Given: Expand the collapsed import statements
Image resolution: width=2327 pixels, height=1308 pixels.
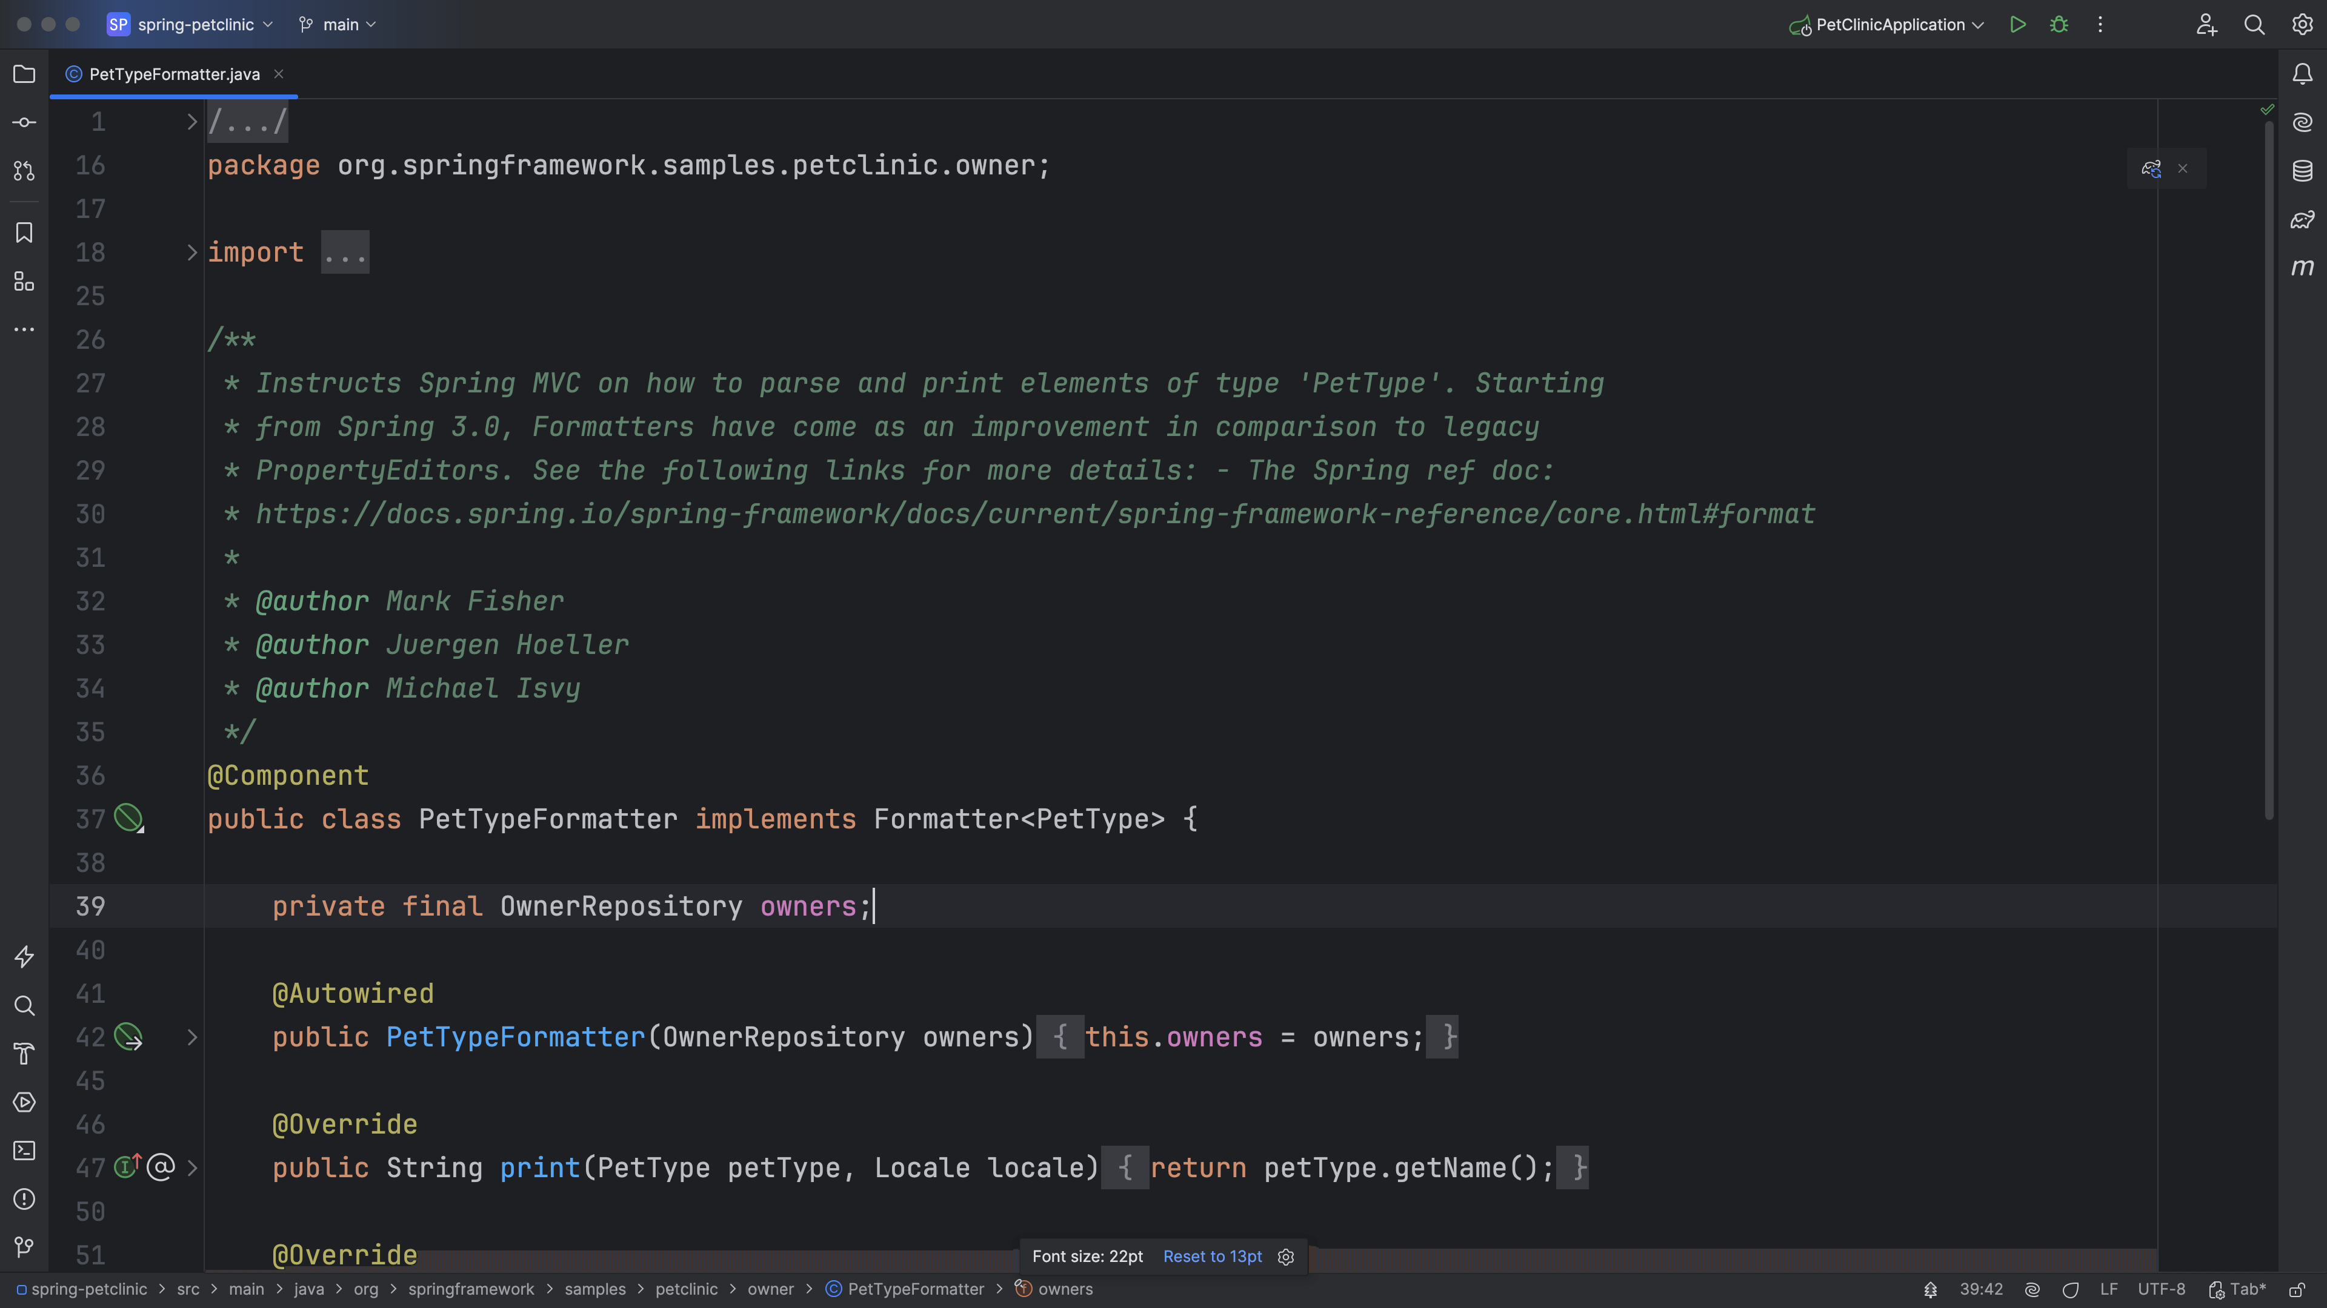Looking at the screenshot, I should click(191, 252).
